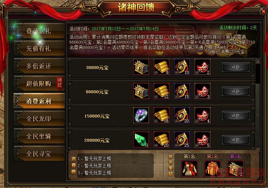Select the green crystal icon with quantity 3
Screen dimensions: 268x188
pyautogui.click(x=141, y=140)
